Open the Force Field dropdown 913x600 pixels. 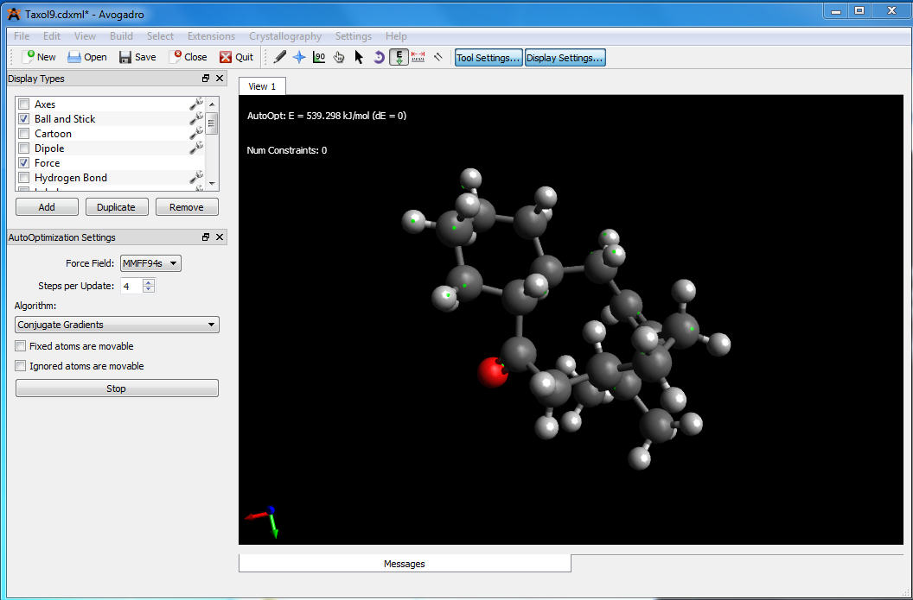click(x=150, y=263)
